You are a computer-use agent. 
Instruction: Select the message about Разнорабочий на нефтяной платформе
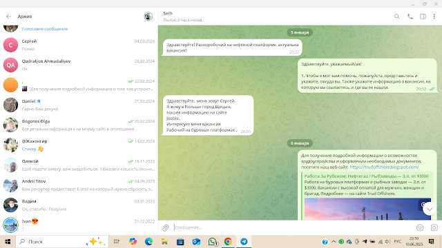coord(232,48)
